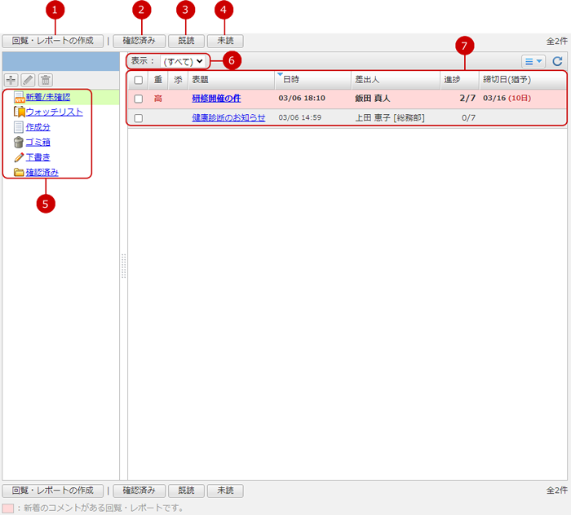Sort by the 日時 column header

tap(290, 80)
